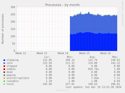This screenshot has width=125, height=93.
Task: Click the 'dead' legend label
Action: coord(10,72)
